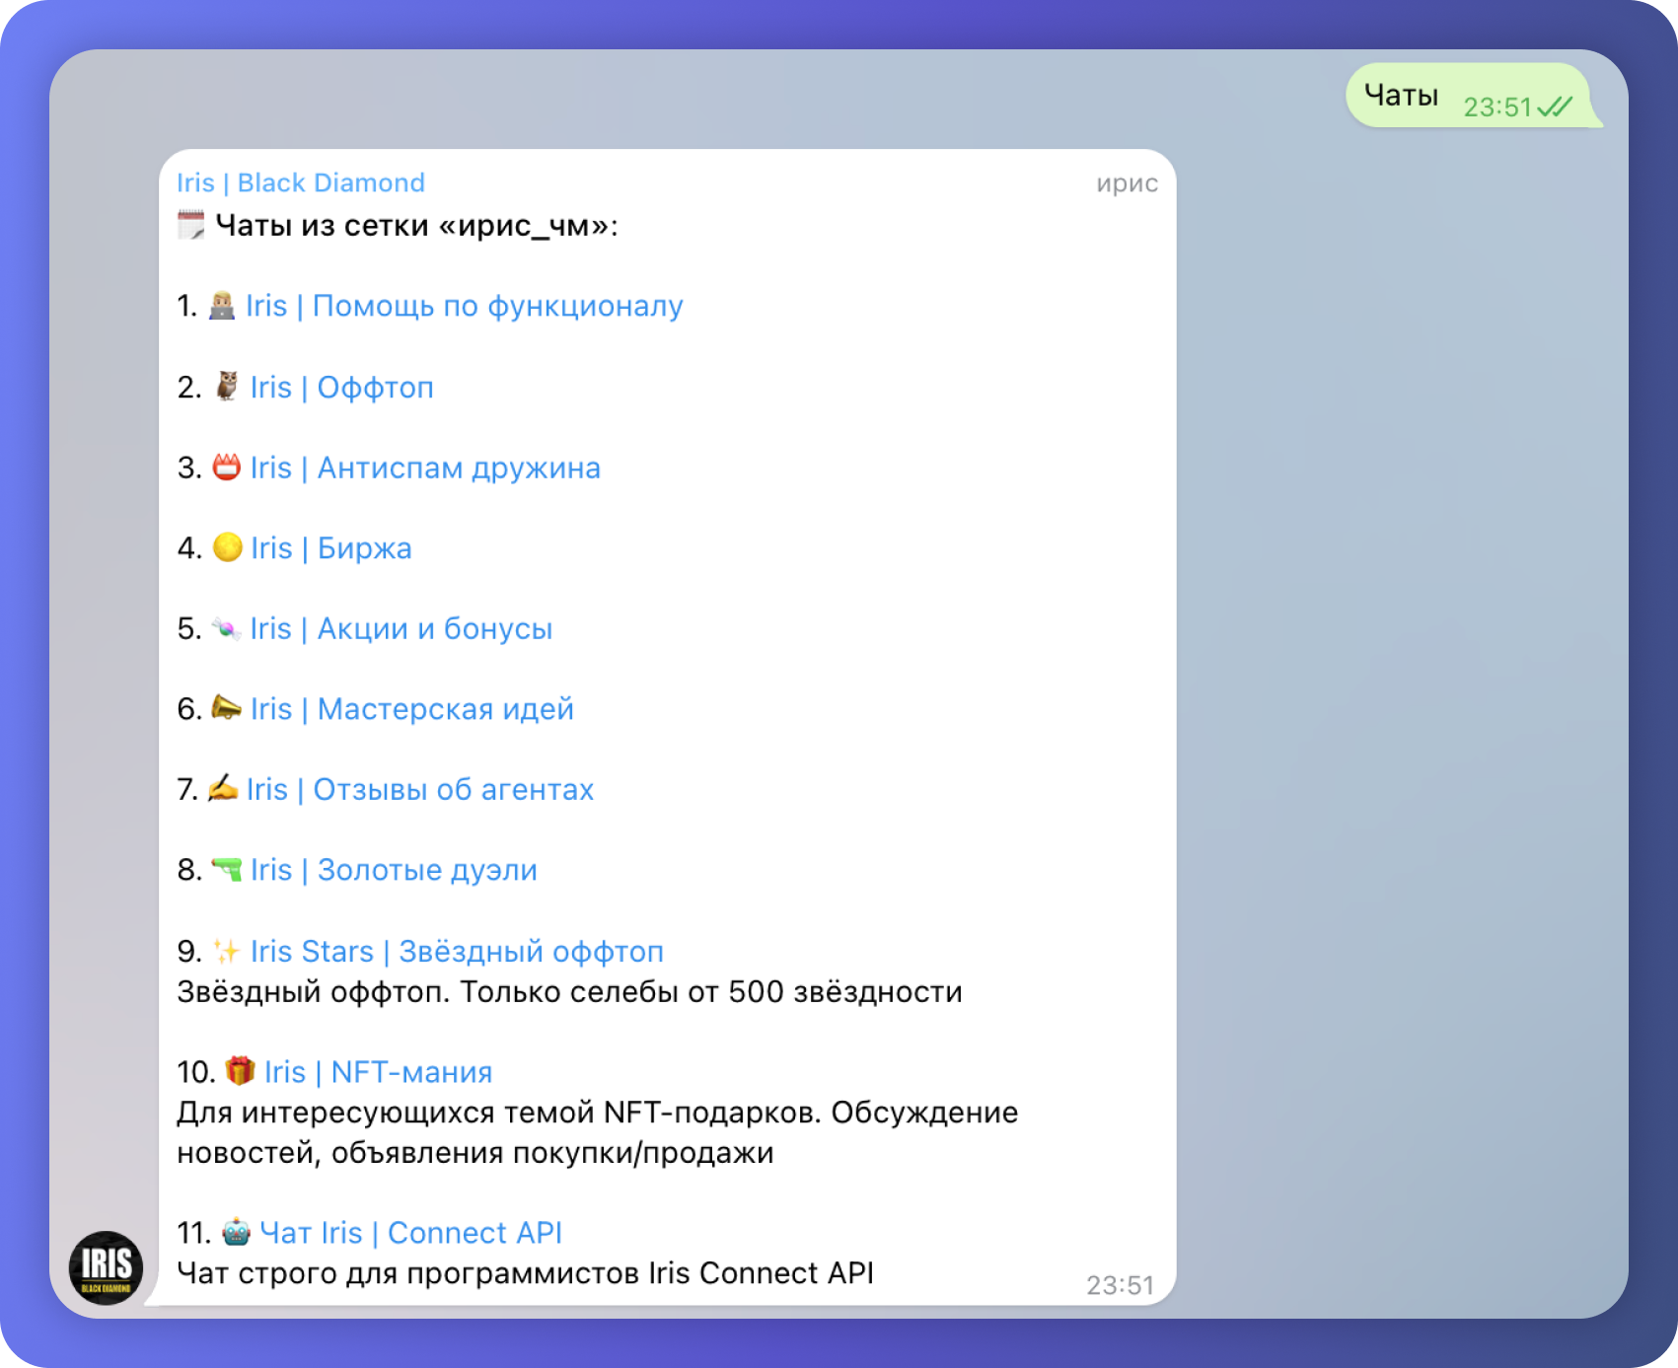Click the header text Чаты из сетки «ирис_чм»:
The height and width of the screenshot is (1368, 1678).
pyautogui.click(x=417, y=226)
